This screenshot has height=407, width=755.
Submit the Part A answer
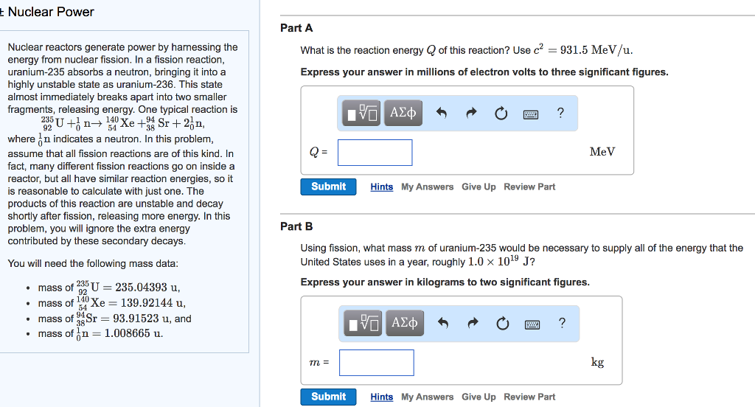328,187
